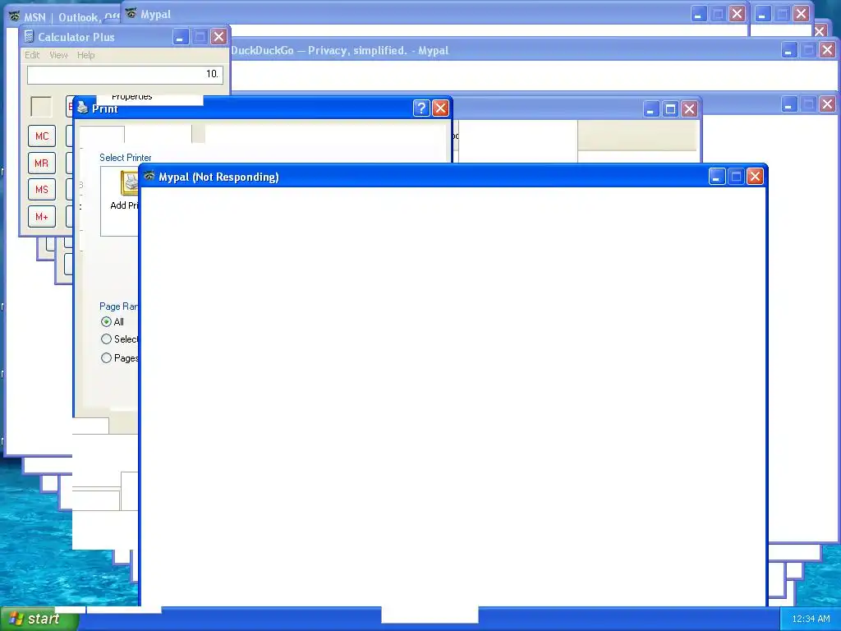The image size is (841, 631).
Task: Select the Add Printer icon in Print dialog
Action: (x=129, y=182)
